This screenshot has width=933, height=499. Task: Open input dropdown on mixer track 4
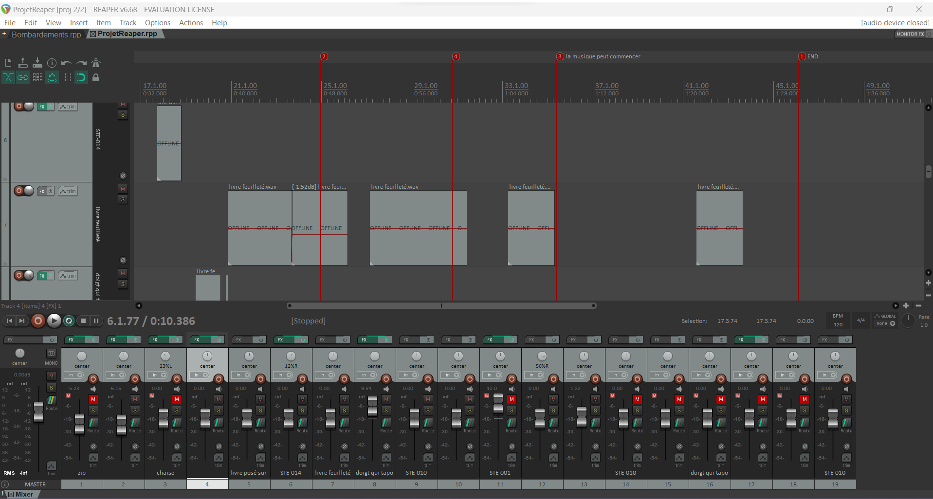coord(201,375)
